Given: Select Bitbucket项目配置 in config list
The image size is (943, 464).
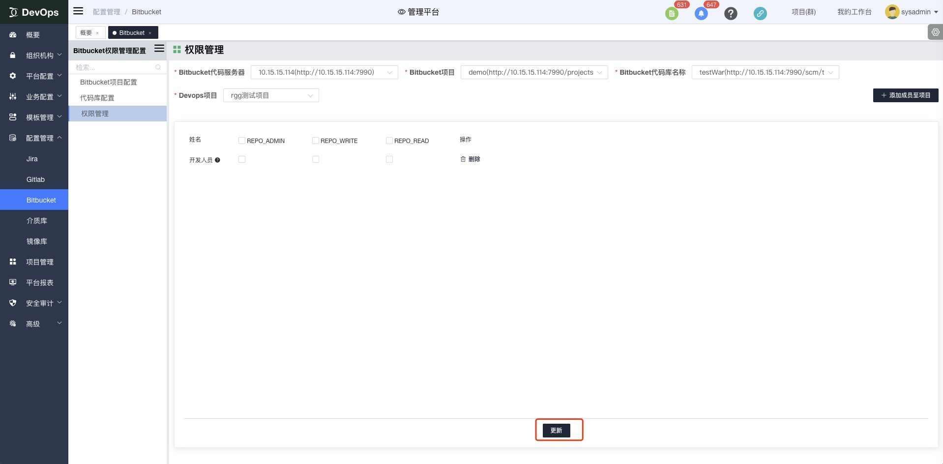Looking at the screenshot, I should 118,82.
